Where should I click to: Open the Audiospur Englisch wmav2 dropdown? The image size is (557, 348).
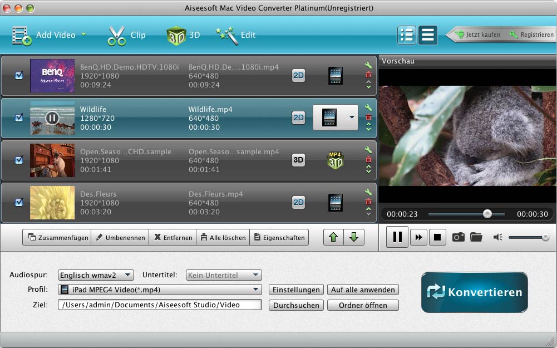tap(96, 275)
